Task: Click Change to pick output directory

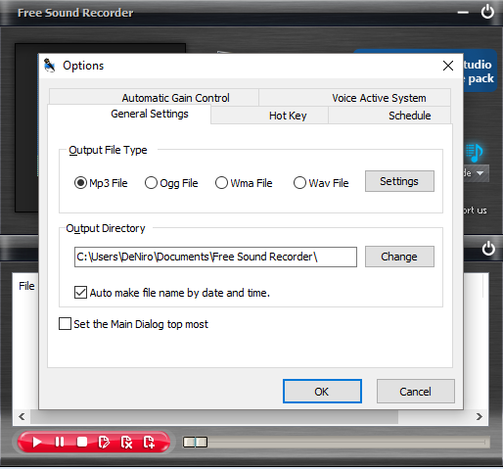Action: tap(399, 257)
